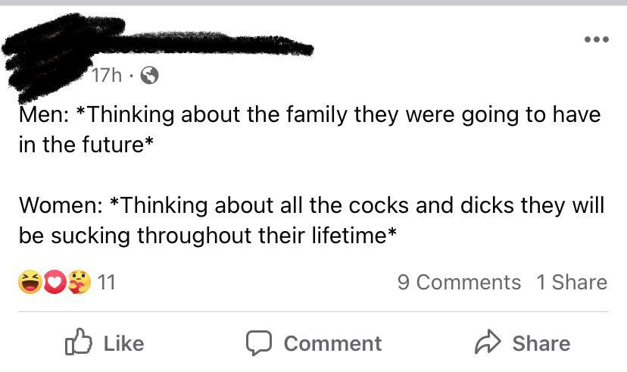The image size is (627, 372).
Task: Click the post line starting with "Men:"
Action: (x=309, y=114)
